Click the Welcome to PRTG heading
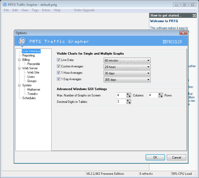Viewport: 199px width, 178px height. (x=164, y=21)
